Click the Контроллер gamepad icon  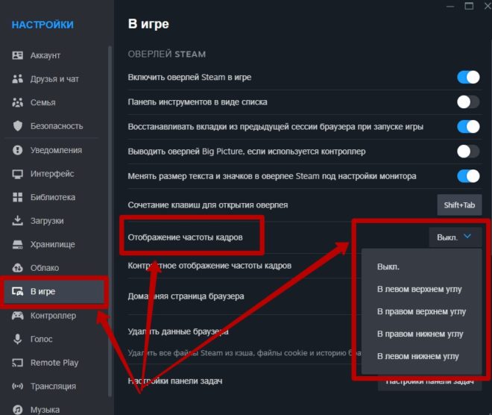(18, 316)
